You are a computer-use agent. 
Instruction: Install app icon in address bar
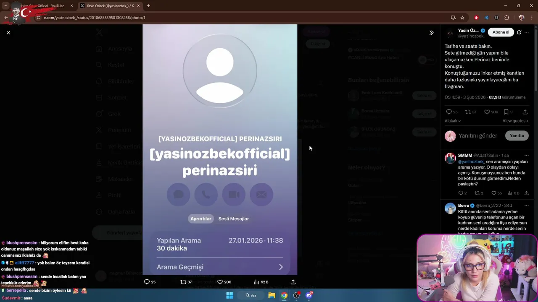[x=453, y=18]
